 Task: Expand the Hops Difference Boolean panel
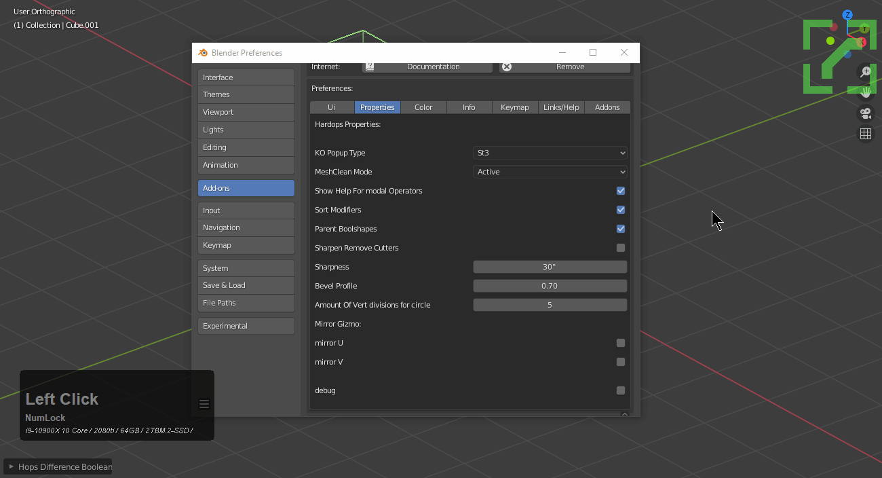coord(58,466)
